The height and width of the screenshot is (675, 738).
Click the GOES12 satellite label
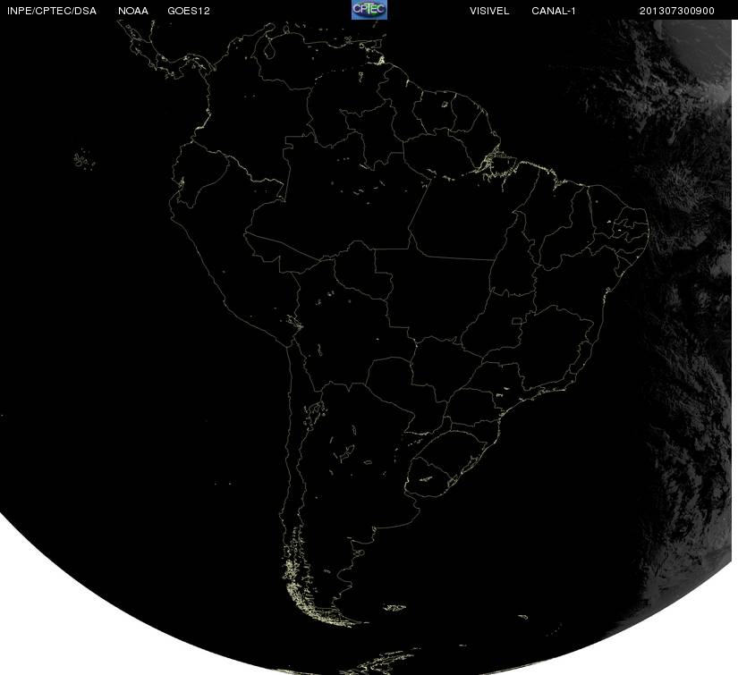189,11
